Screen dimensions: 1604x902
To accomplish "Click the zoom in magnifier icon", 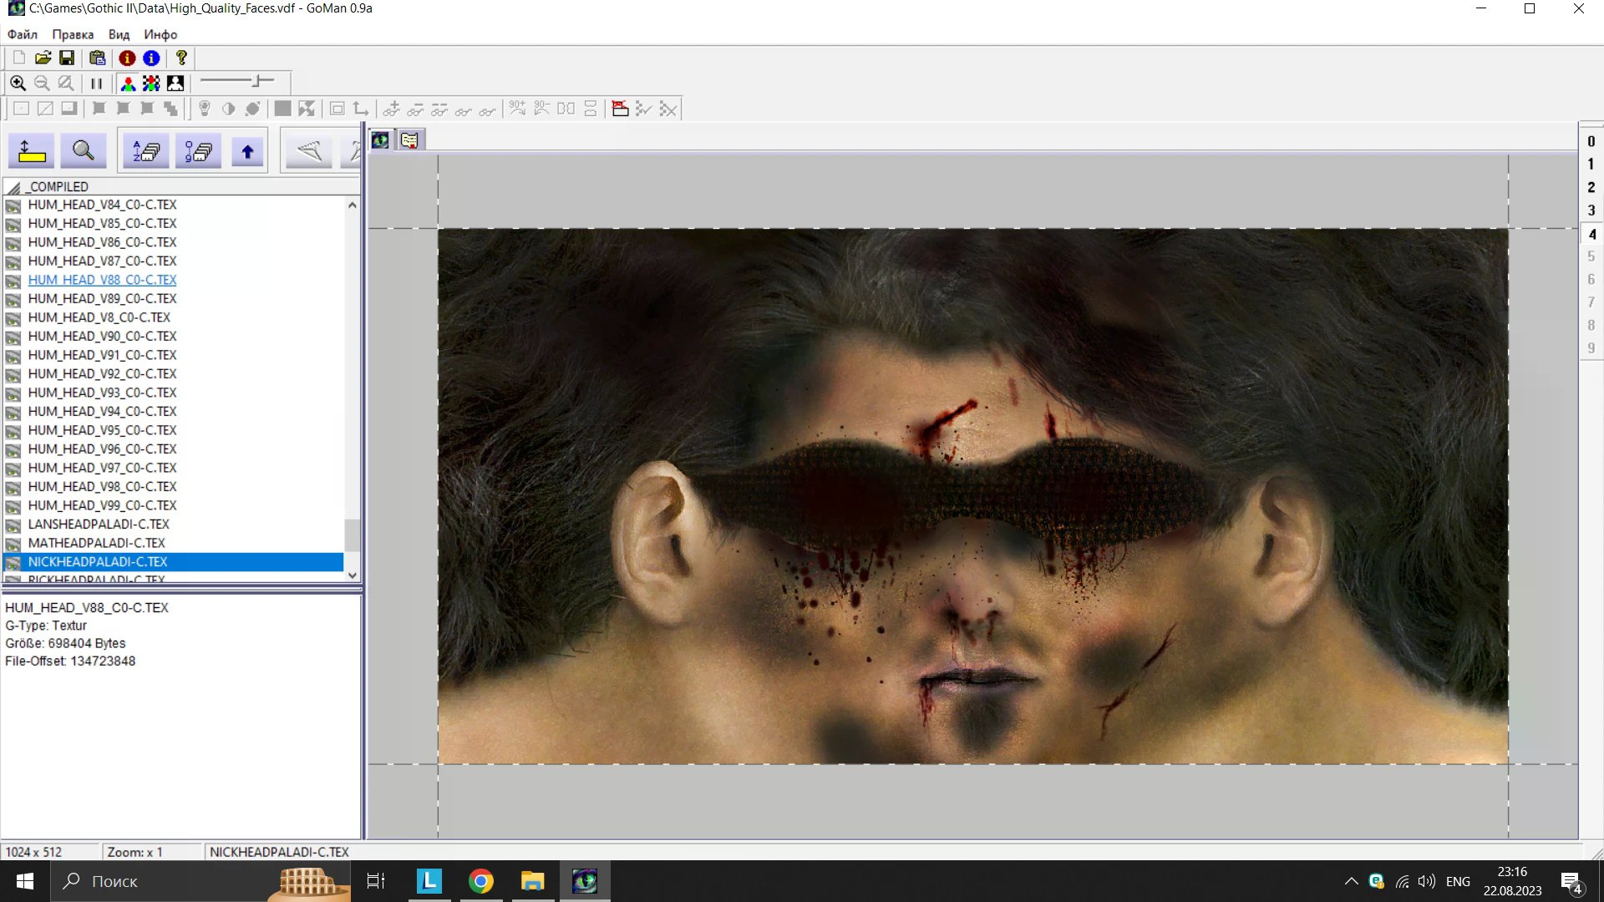I will pyautogui.click(x=18, y=84).
